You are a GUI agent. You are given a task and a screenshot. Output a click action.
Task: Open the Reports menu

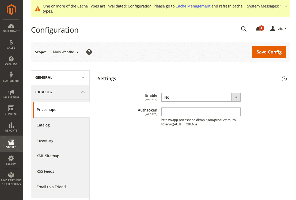click(11, 127)
